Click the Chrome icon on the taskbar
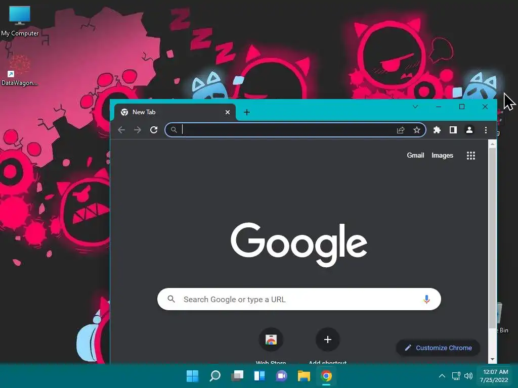This screenshot has width=518, height=388. [x=326, y=376]
